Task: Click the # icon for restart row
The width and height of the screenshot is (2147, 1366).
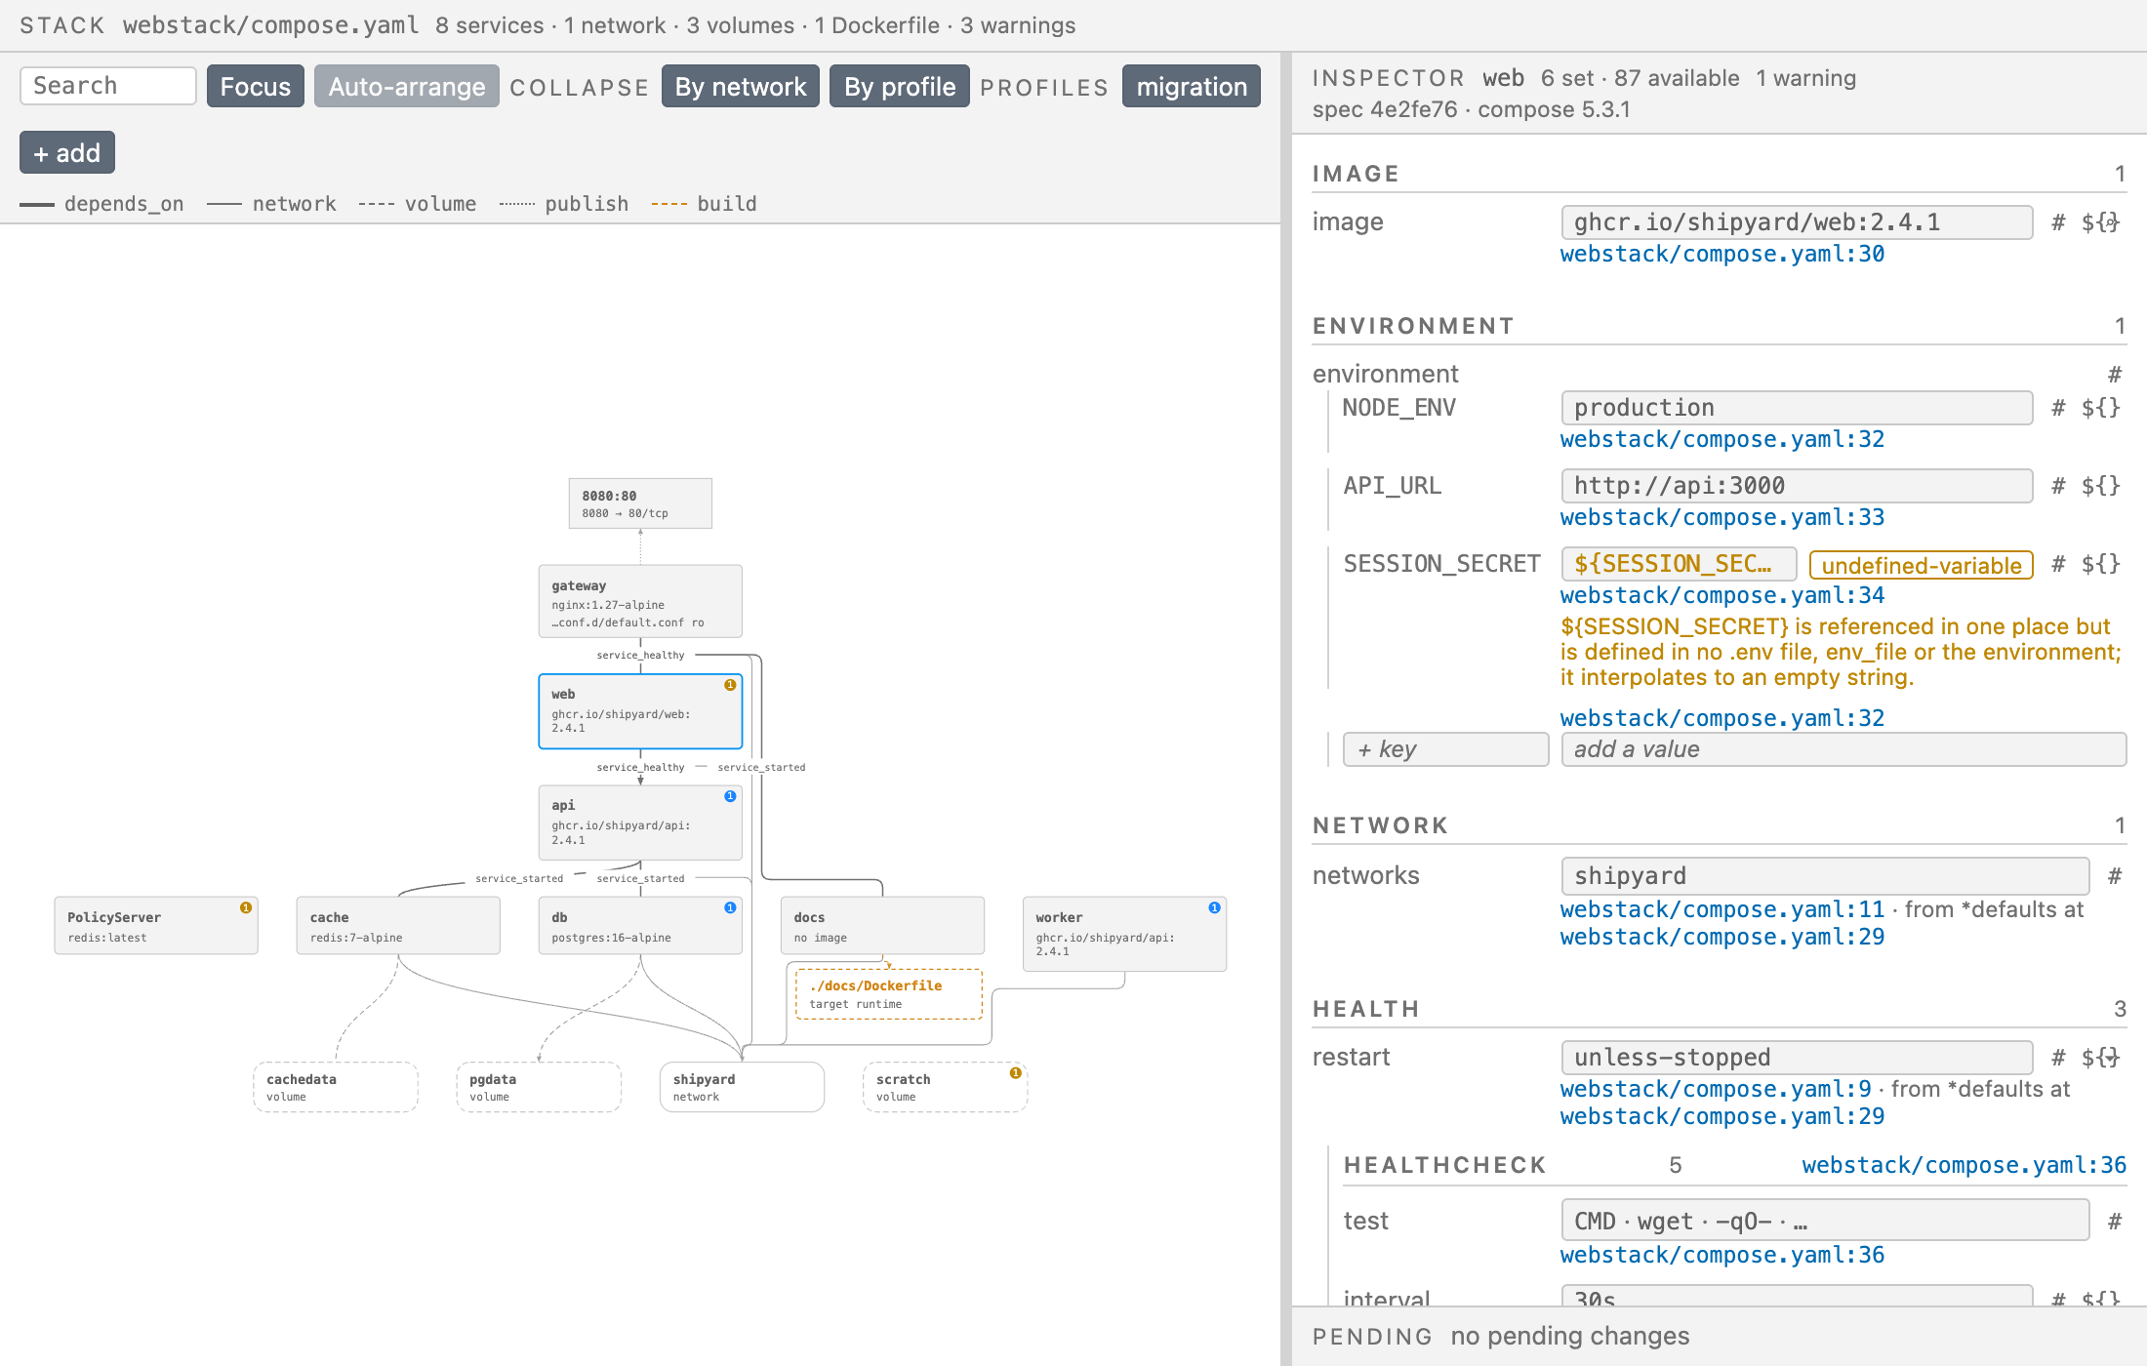Action: [x=2058, y=1058]
